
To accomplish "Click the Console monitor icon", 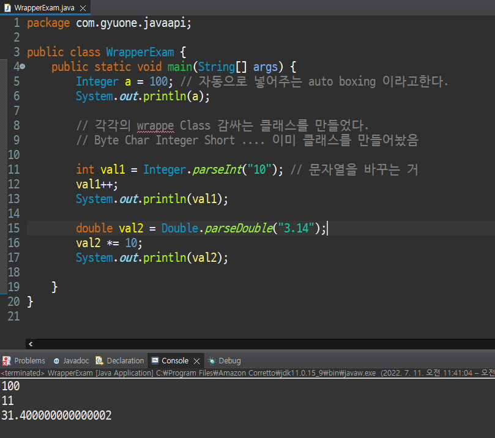I will coord(155,361).
